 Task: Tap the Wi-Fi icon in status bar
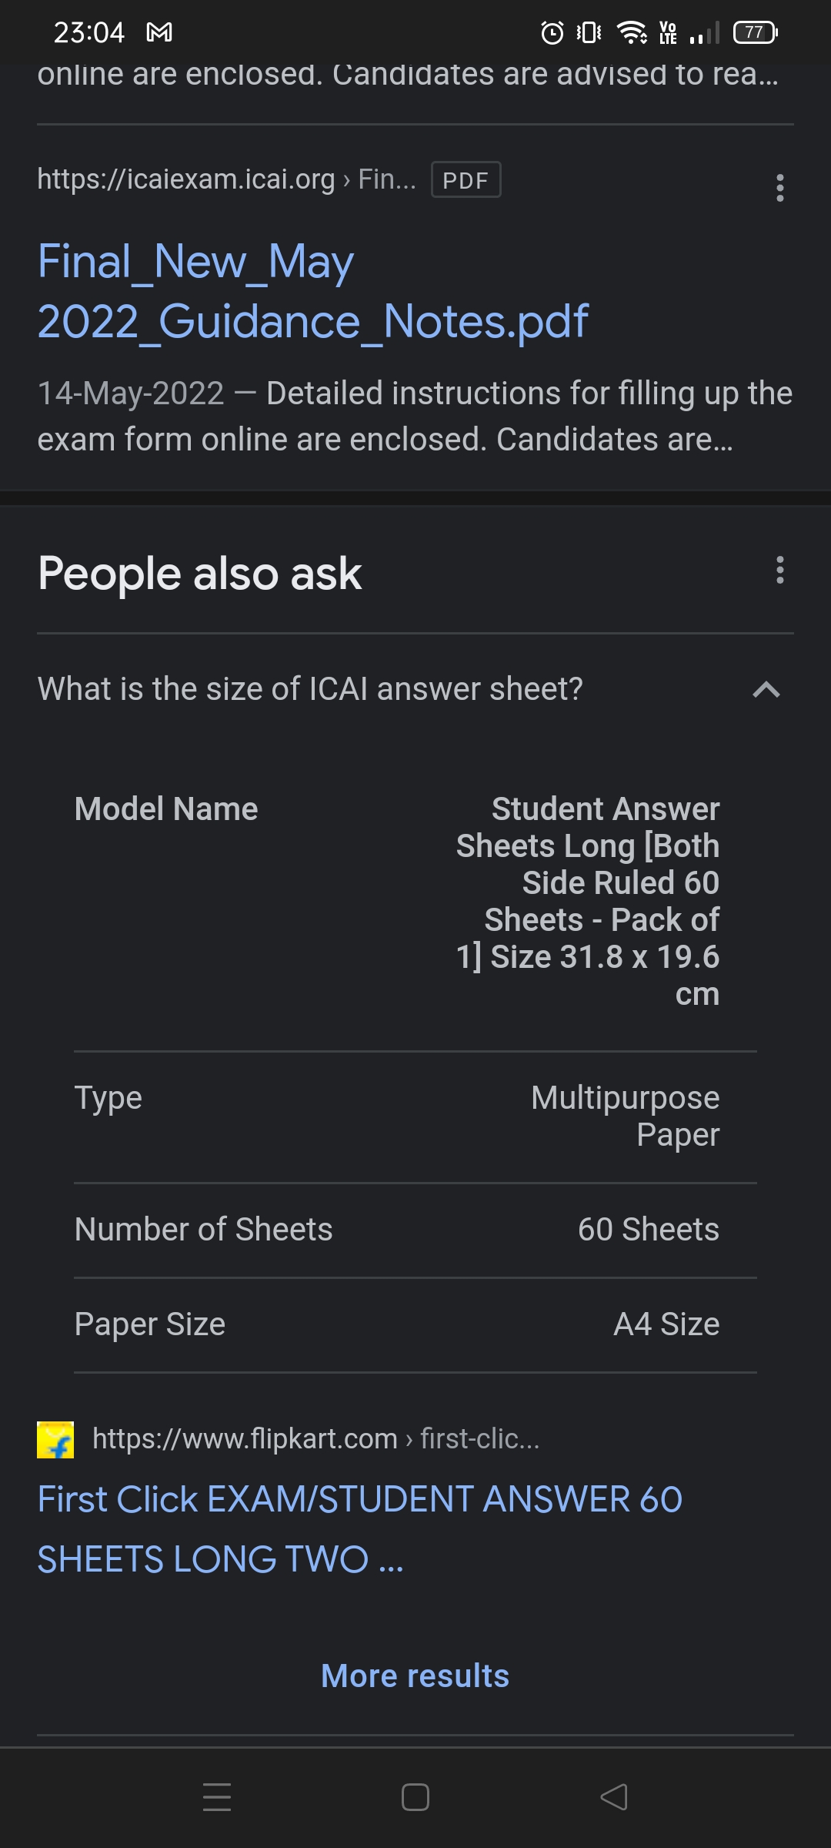(632, 32)
